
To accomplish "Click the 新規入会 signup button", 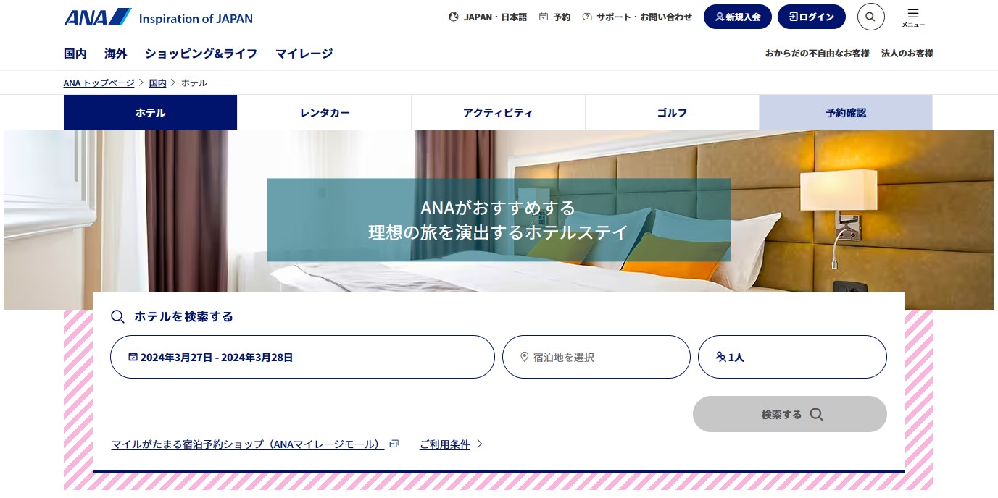I will click(737, 16).
